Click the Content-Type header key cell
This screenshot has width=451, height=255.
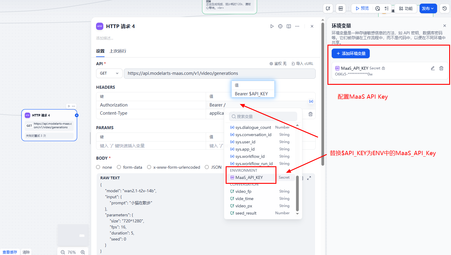click(151, 113)
